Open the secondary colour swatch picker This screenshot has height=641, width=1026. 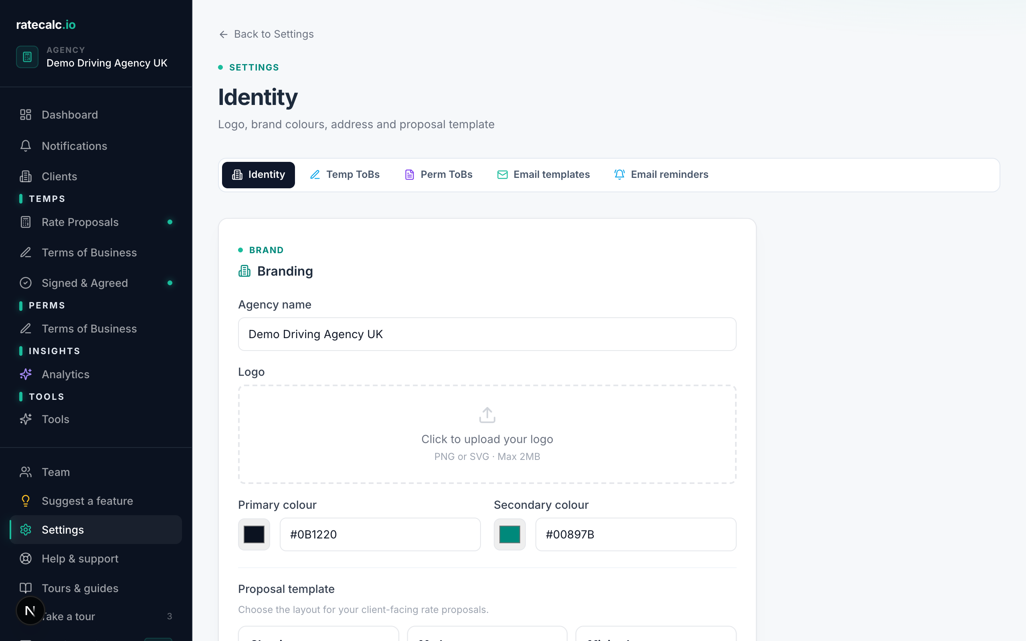tap(510, 534)
